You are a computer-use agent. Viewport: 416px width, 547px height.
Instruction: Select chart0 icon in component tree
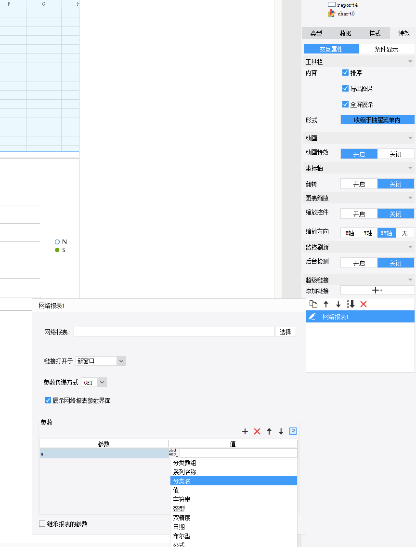(x=331, y=13)
